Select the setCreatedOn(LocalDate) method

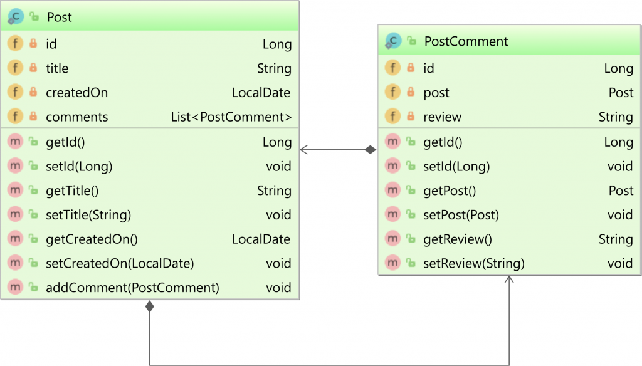click(120, 263)
